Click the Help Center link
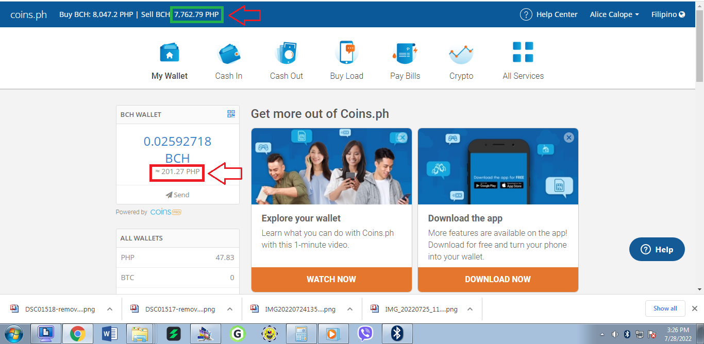 (557, 14)
